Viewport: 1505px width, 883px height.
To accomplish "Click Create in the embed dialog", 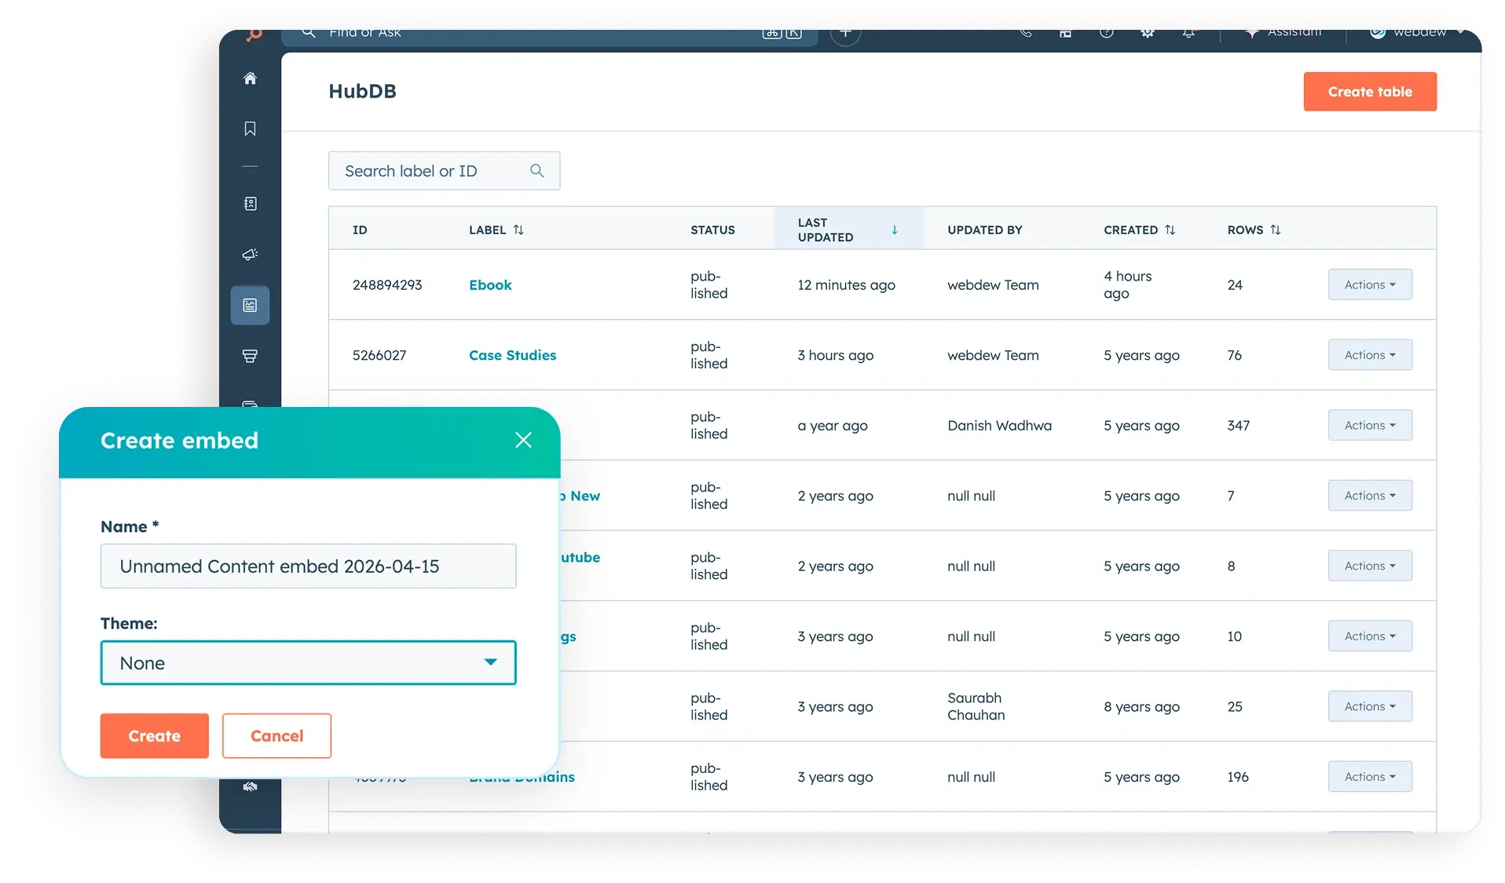I will point(154,736).
